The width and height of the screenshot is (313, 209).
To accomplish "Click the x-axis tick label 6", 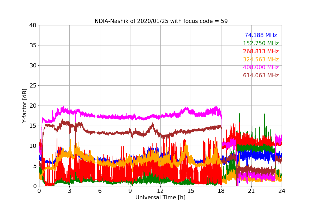I will click(100, 191).
